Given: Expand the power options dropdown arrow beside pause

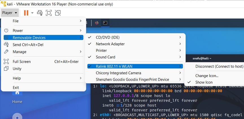Looking at the screenshot, I should (32, 13).
